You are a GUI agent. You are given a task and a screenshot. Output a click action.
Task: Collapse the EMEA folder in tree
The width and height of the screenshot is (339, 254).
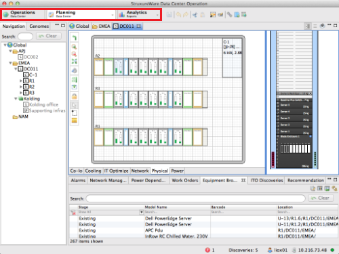coord(10,63)
